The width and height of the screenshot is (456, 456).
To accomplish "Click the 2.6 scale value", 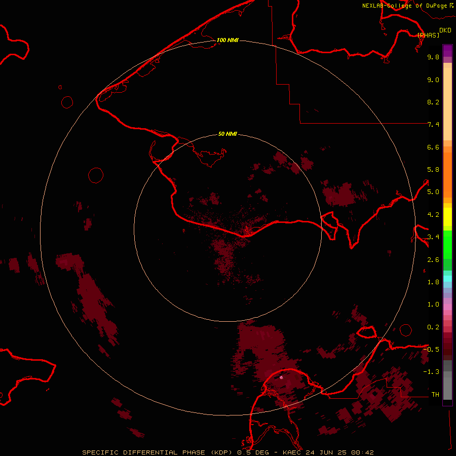I will [x=433, y=260].
